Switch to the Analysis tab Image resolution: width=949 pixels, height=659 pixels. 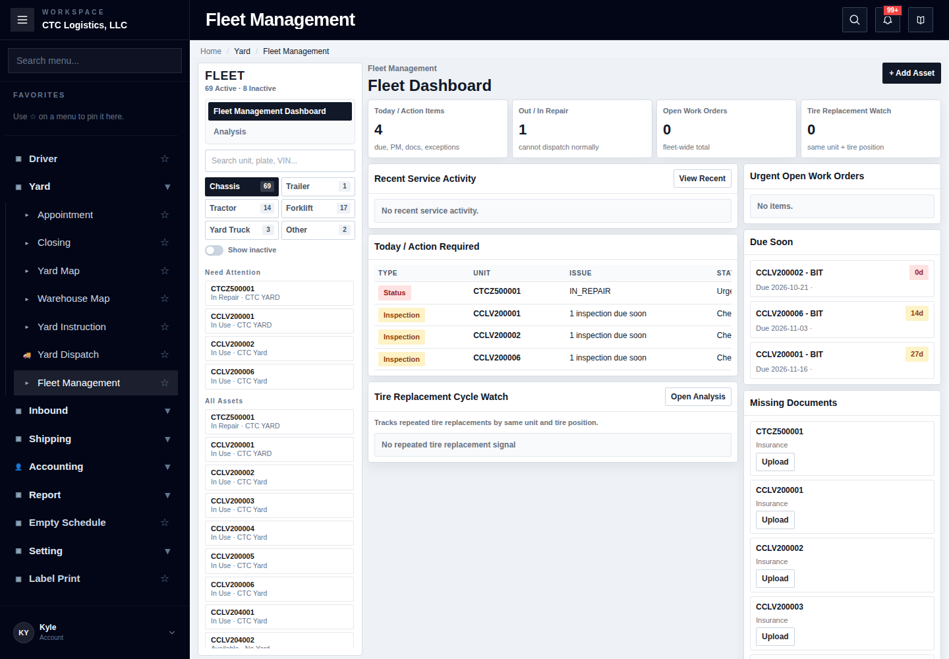click(280, 132)
